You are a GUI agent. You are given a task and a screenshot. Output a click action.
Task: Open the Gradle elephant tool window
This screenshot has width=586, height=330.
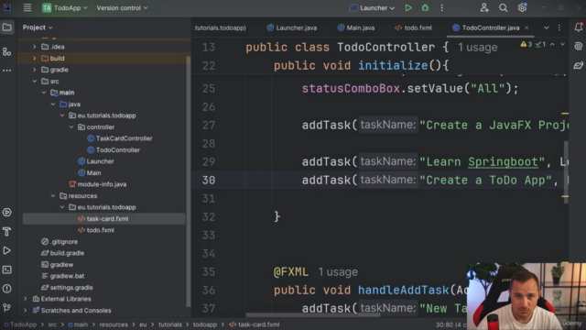578,65
